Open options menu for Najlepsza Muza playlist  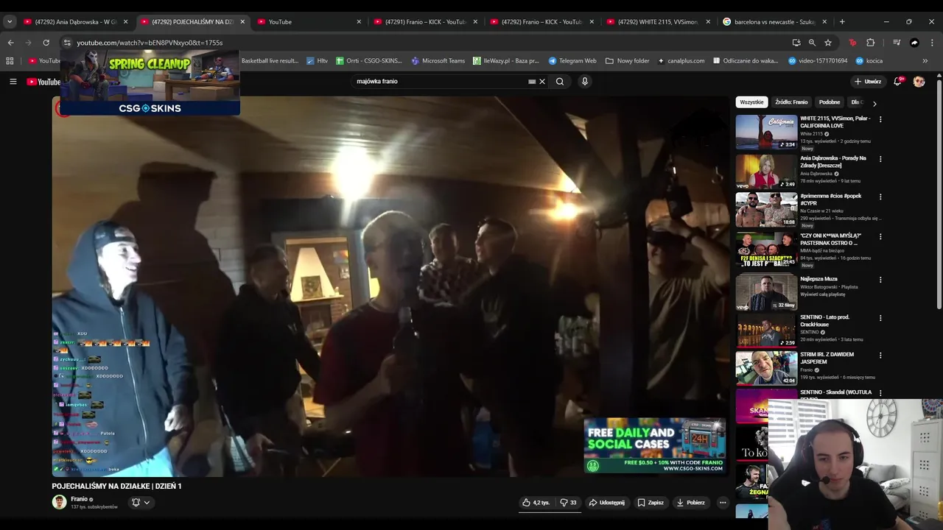[880, 280]
